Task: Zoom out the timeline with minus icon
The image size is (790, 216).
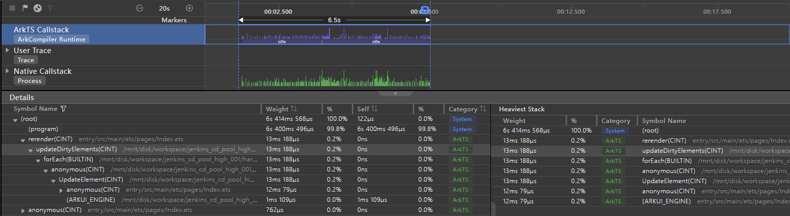Action: click(x=140, y=8)
